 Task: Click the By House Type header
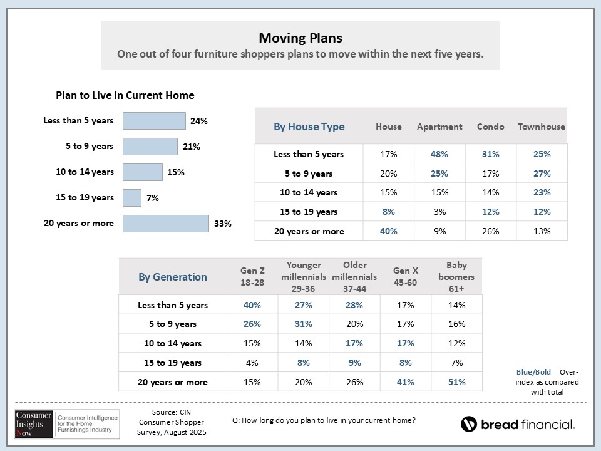(309, 127)
